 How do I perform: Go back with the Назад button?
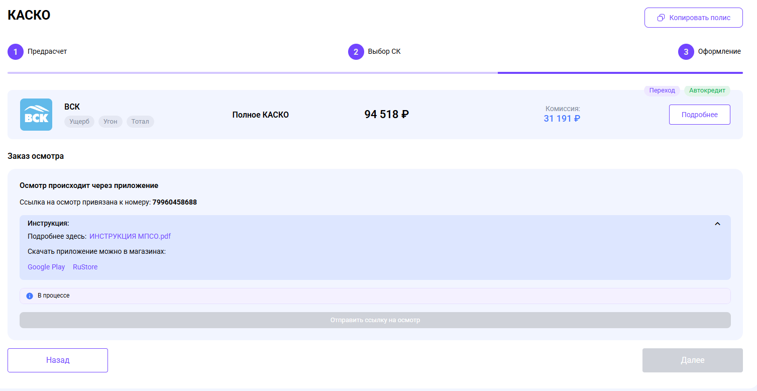click(58, 360)
